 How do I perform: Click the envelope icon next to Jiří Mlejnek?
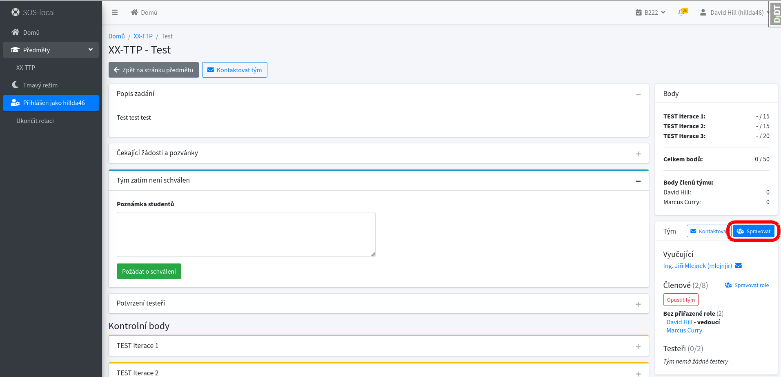(738, 265)
